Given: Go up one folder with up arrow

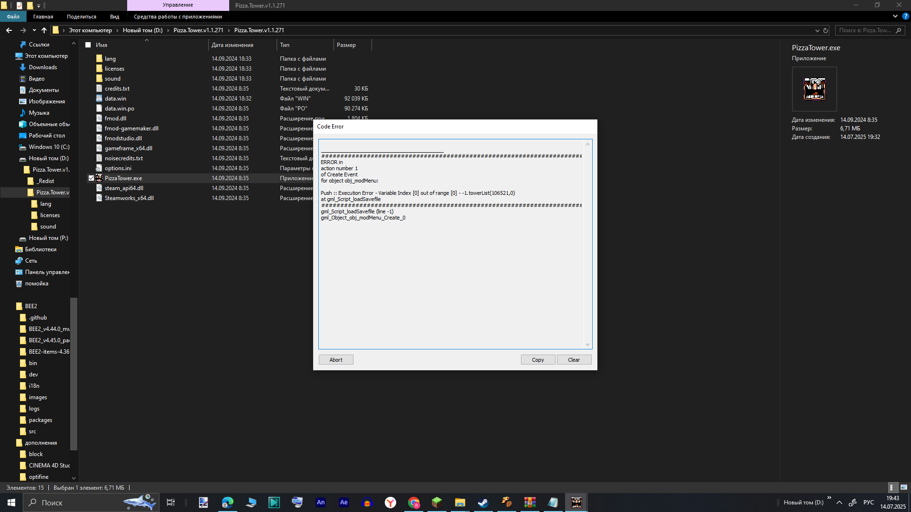Looking at the screenshot, I should 44,30.
